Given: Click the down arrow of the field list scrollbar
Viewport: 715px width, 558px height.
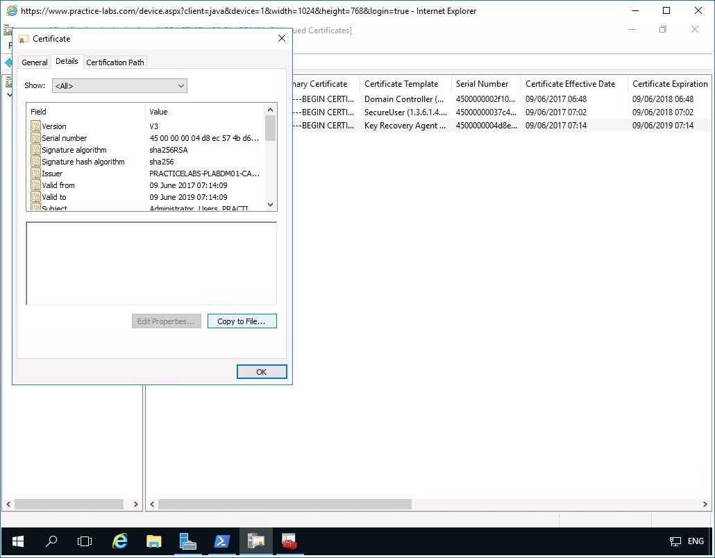Looking at the screenshot, I should [x=271, y=205].
